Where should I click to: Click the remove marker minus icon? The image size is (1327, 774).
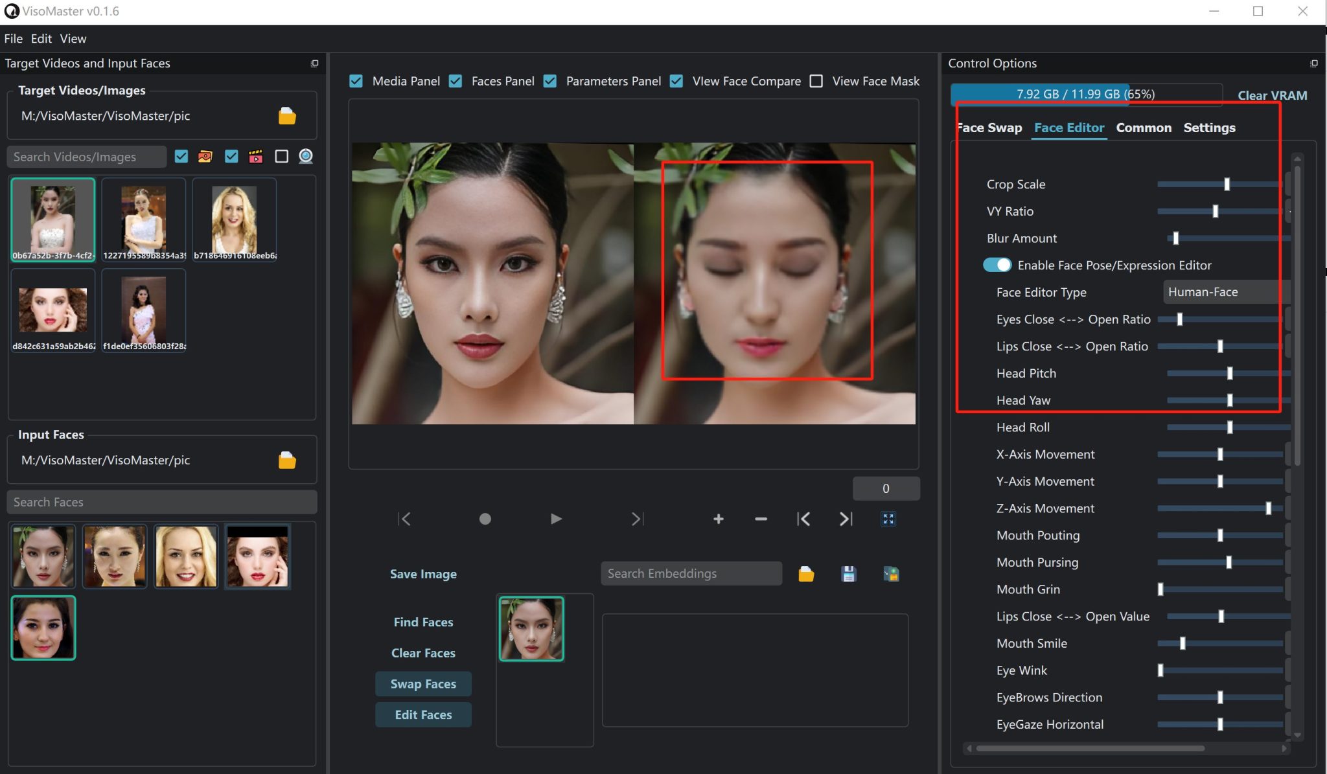pyautogui.click(x=761, y=519)
